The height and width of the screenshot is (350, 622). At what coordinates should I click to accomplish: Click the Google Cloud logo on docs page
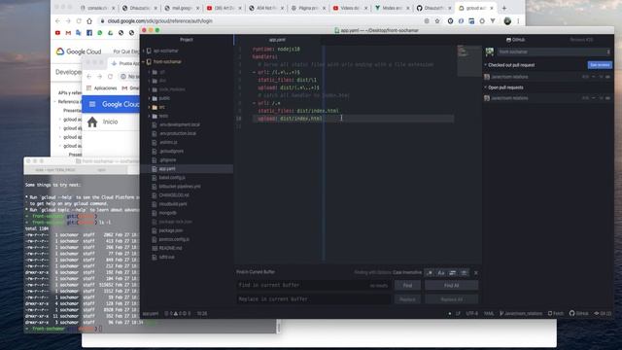79,52
